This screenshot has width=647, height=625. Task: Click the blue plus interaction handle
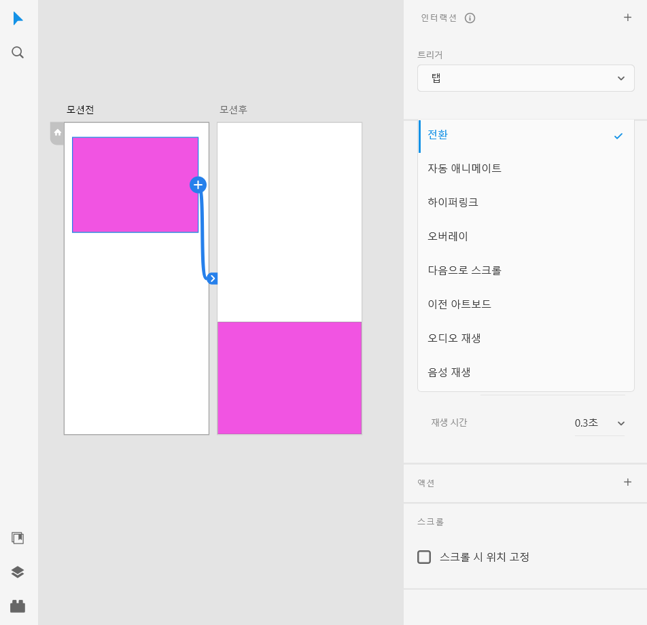(198, 185)
